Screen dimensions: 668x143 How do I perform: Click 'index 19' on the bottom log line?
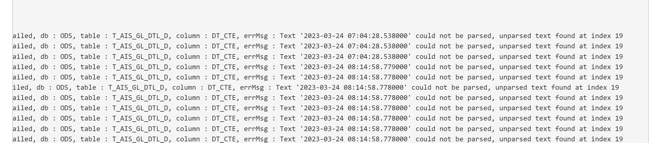607,139
